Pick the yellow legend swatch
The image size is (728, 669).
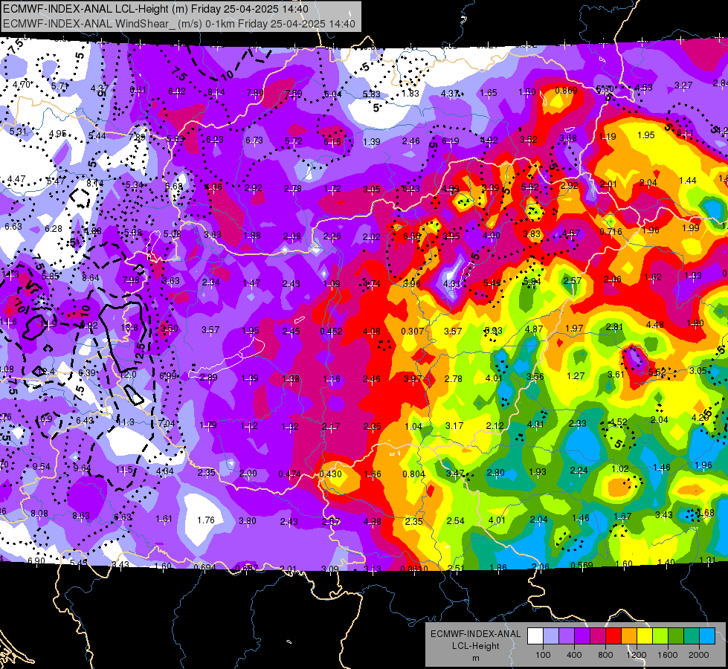click(x=645, y=636)
